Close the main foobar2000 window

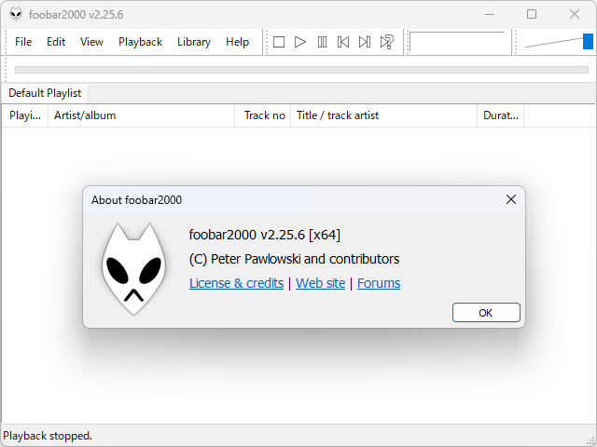[x=575, y=15]
